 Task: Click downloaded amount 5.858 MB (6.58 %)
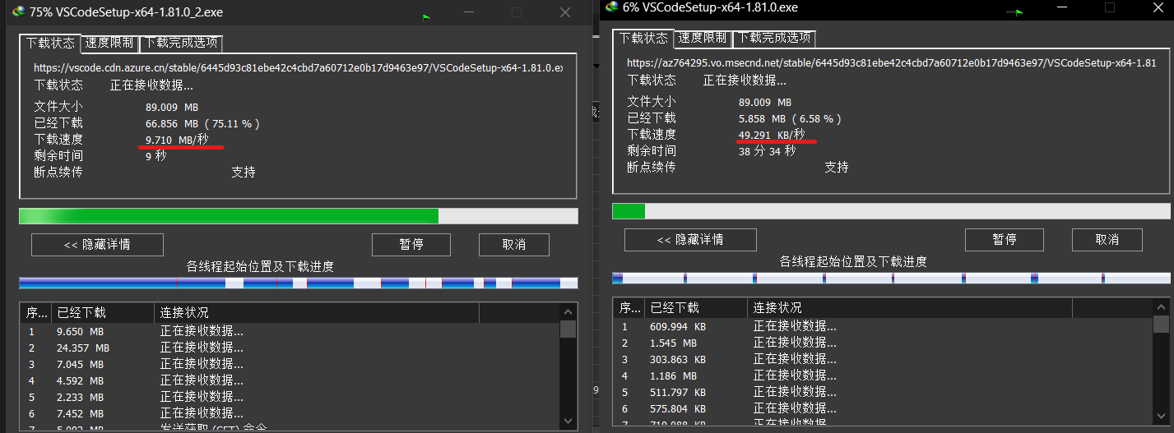point(791,118)
